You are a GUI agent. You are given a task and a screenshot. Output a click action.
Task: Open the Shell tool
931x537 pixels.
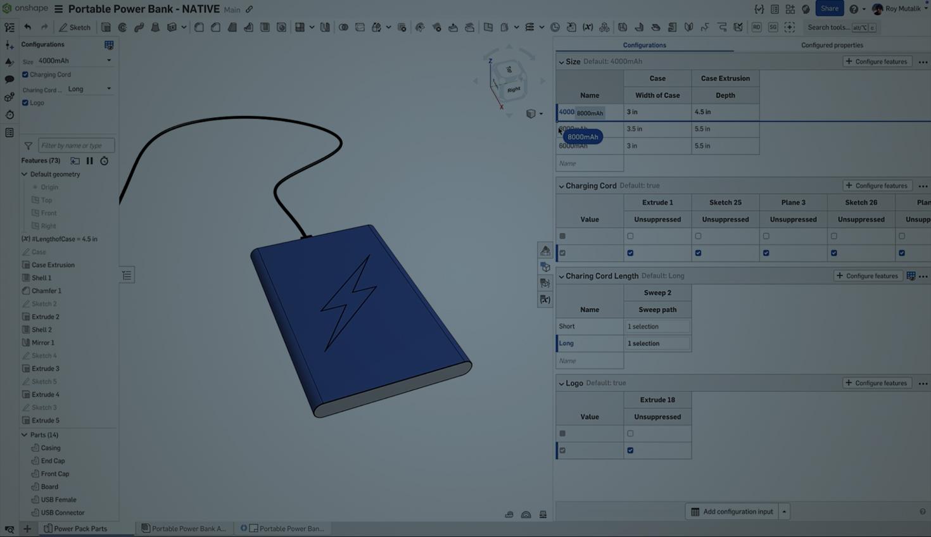(x=265, y=27)
